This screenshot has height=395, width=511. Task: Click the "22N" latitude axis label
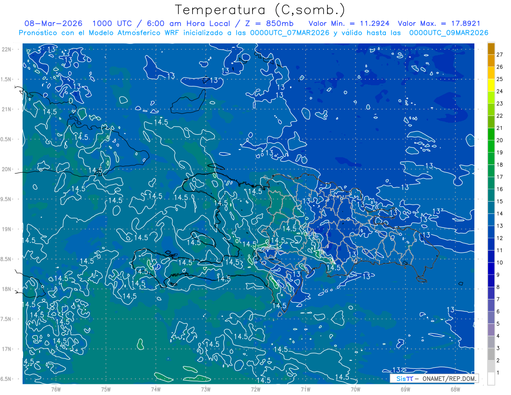[x=6, y=49]
